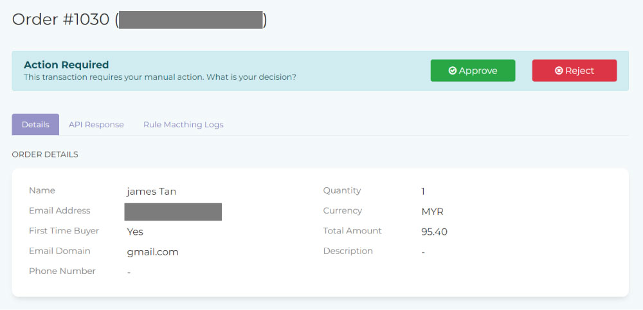Click the redacted email address value
The height and width of the screenshot is (310, 643).
pos(173,212)
